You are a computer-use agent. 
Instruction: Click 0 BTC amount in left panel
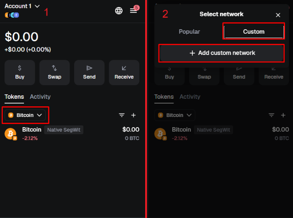(x=132, y=138)
